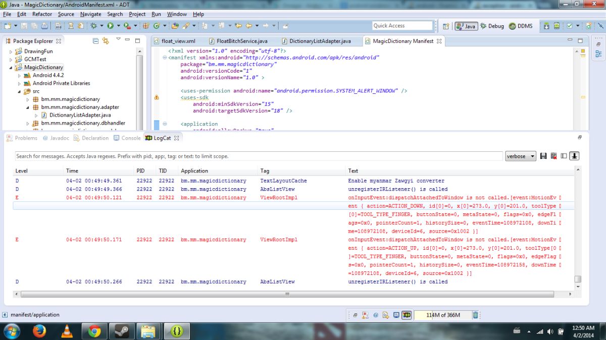The height and width of the screenshot is (340, 606).
Task: Toggle Link with Editor in Package Explorer
Action: (x=106, y=41)
